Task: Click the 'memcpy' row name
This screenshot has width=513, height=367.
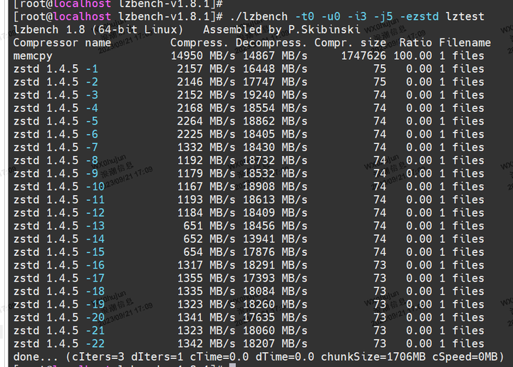Action: (x=33, y=56)
